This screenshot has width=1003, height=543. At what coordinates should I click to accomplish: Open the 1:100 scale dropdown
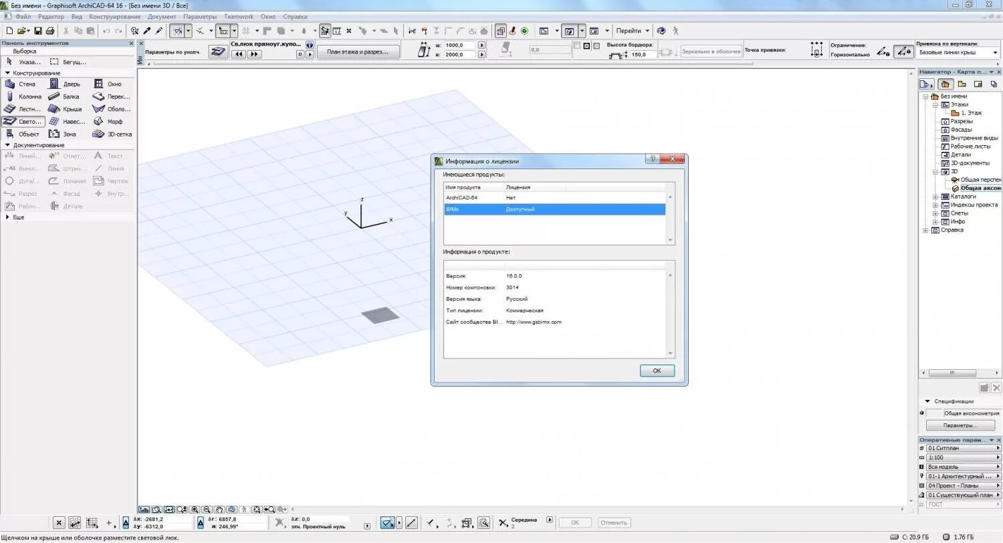coord(964,457)
